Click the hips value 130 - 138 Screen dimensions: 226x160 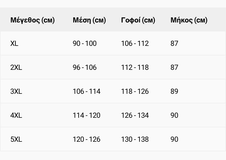tap(135, 139)
